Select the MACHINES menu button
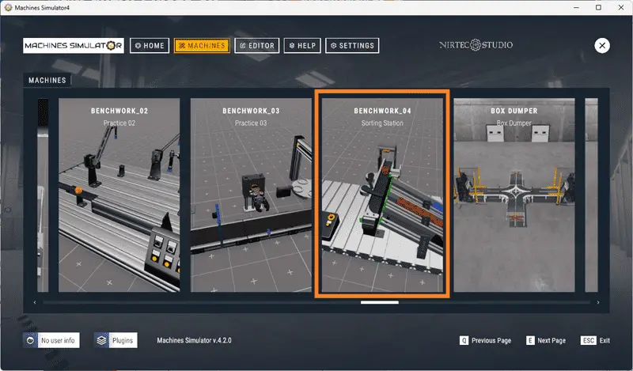This screenshot has height=371, width=633. pyautogui.click(x=202, y=46)
